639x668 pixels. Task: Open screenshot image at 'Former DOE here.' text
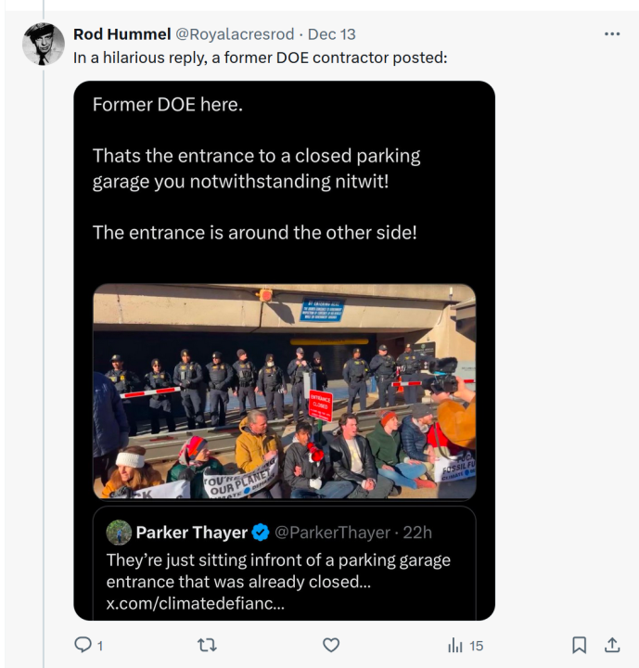167,105
